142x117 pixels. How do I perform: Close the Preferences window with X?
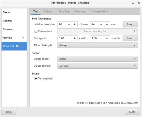139,3
